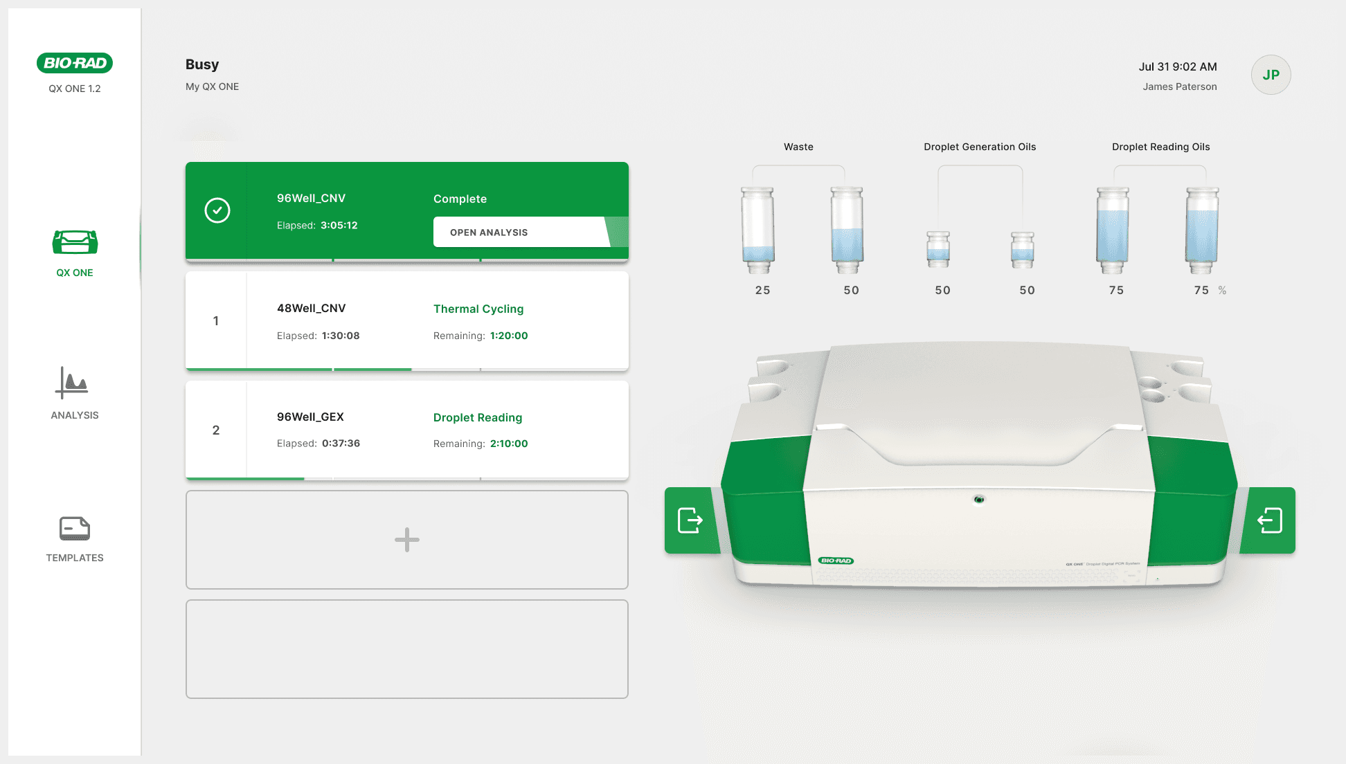The height and width of the screenshot is (764, 1346).
Task: Click the QX ONE instrument image
Action: pos(979,471)
